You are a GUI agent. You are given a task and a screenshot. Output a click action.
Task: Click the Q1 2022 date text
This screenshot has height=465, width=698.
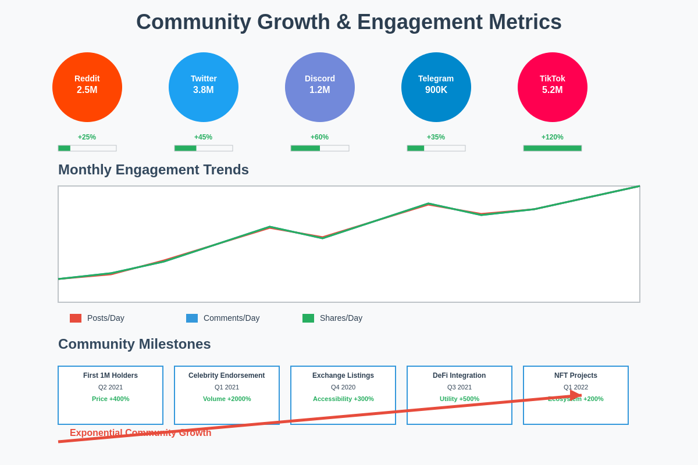coord(576,387)
